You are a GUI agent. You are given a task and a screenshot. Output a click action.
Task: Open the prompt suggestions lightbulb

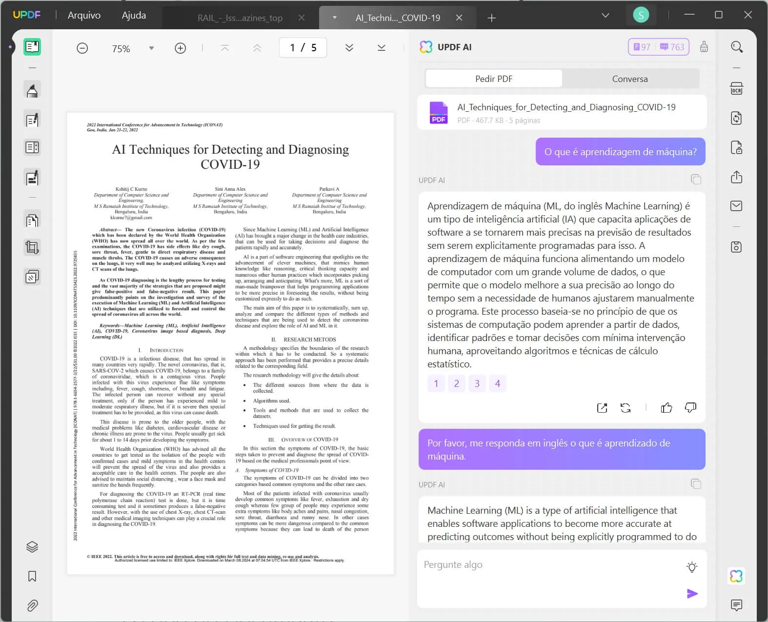[692, 567]
